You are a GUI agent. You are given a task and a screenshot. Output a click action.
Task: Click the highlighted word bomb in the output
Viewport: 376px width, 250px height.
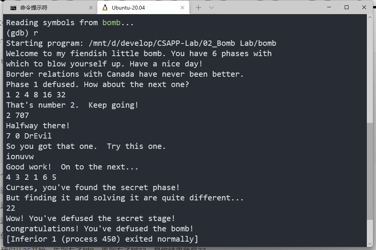pyautogui.click(x=111, y=23)
